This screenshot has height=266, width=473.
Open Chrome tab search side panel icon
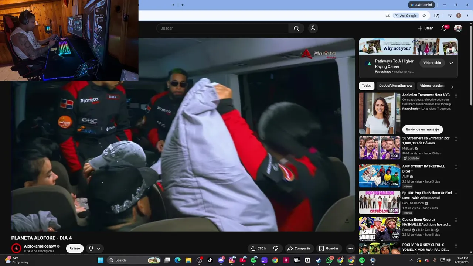pos(436,16)
